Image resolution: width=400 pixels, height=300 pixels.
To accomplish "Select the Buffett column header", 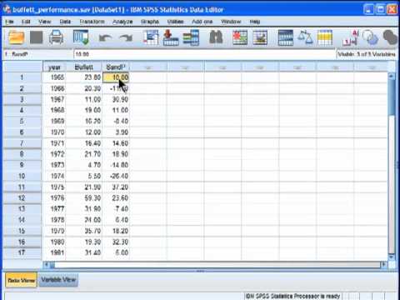I will pyautogui.click(x=84, y=67).
